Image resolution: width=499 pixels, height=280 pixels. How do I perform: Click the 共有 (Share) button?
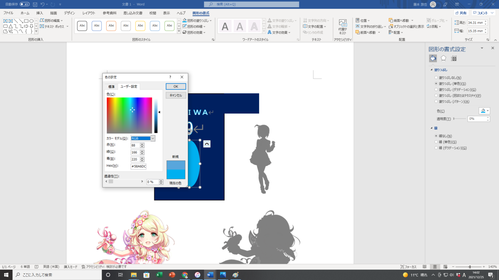point(461,13)
